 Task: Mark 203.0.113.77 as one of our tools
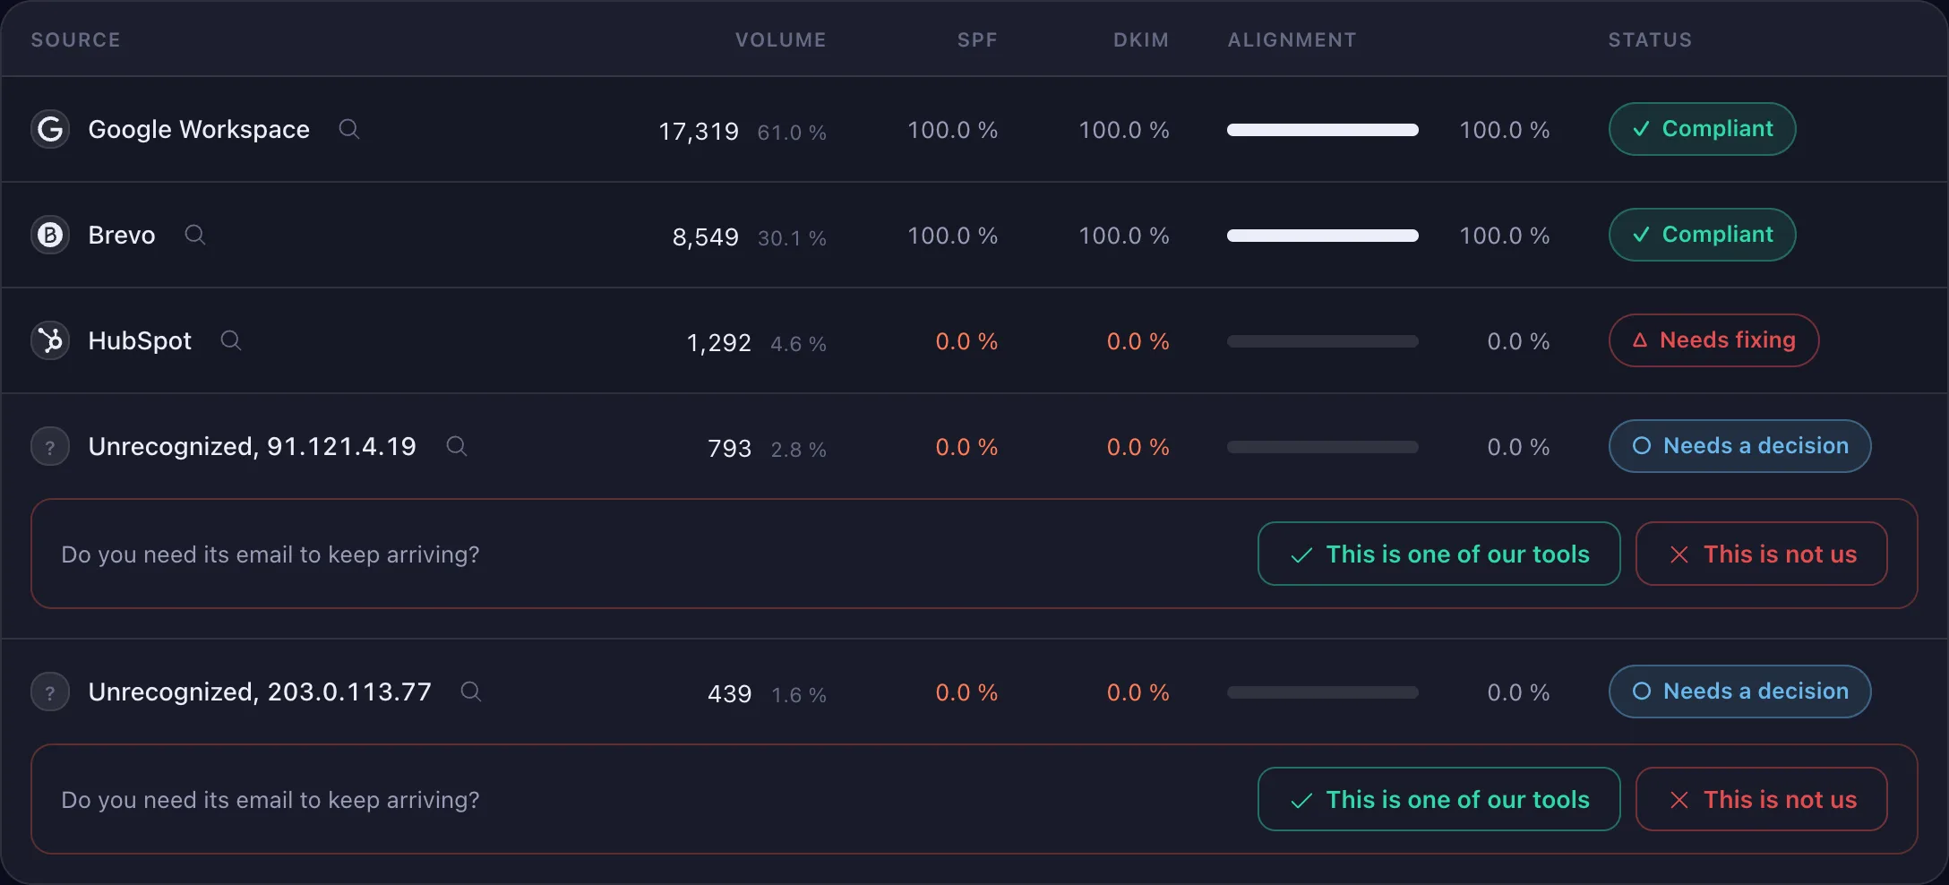coord(1439,799)
